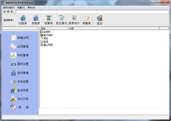The image size is (171, 121).
Task: Open the 退租单 return form icon
Action: [x=36, y=18]
